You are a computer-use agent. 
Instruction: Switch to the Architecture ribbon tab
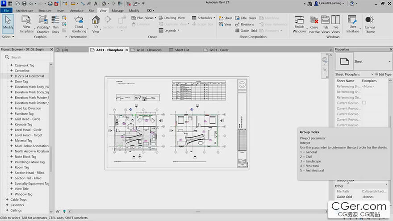[x=24, y=11]
